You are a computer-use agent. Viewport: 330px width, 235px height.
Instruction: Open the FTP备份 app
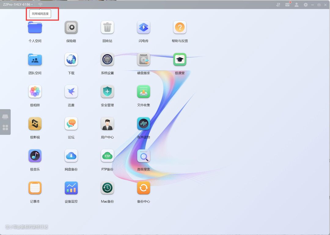coord(107,156)
